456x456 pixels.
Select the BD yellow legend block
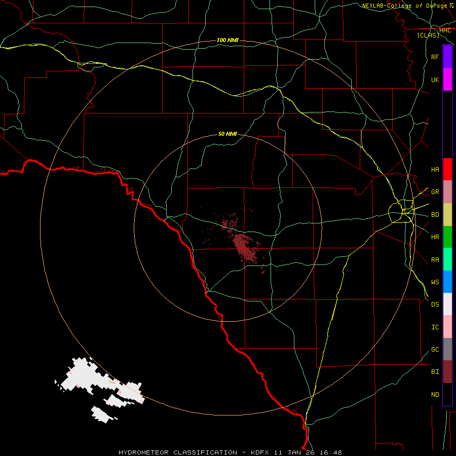(x=447, y=215)
